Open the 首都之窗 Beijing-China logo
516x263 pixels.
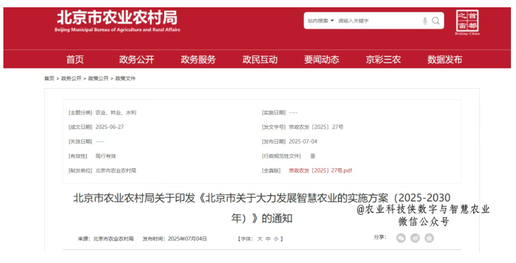tap(467, 23)
